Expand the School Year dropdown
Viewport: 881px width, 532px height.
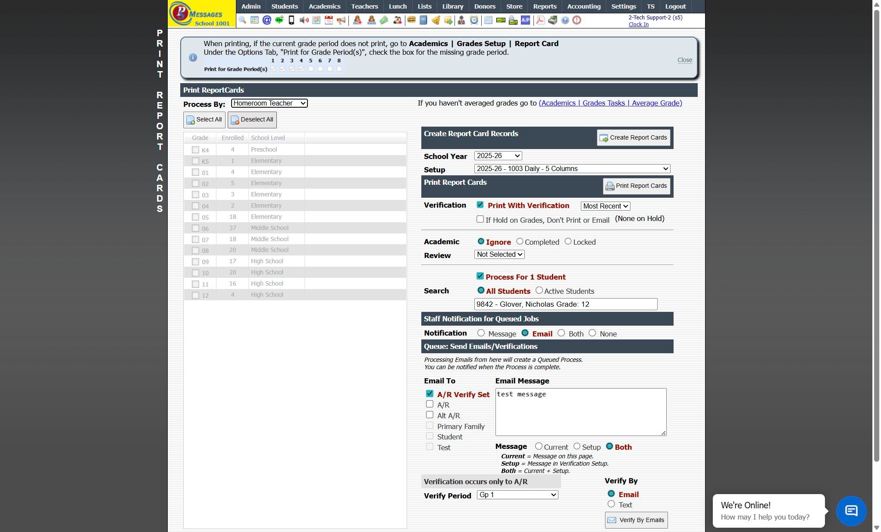pos(498,156)
